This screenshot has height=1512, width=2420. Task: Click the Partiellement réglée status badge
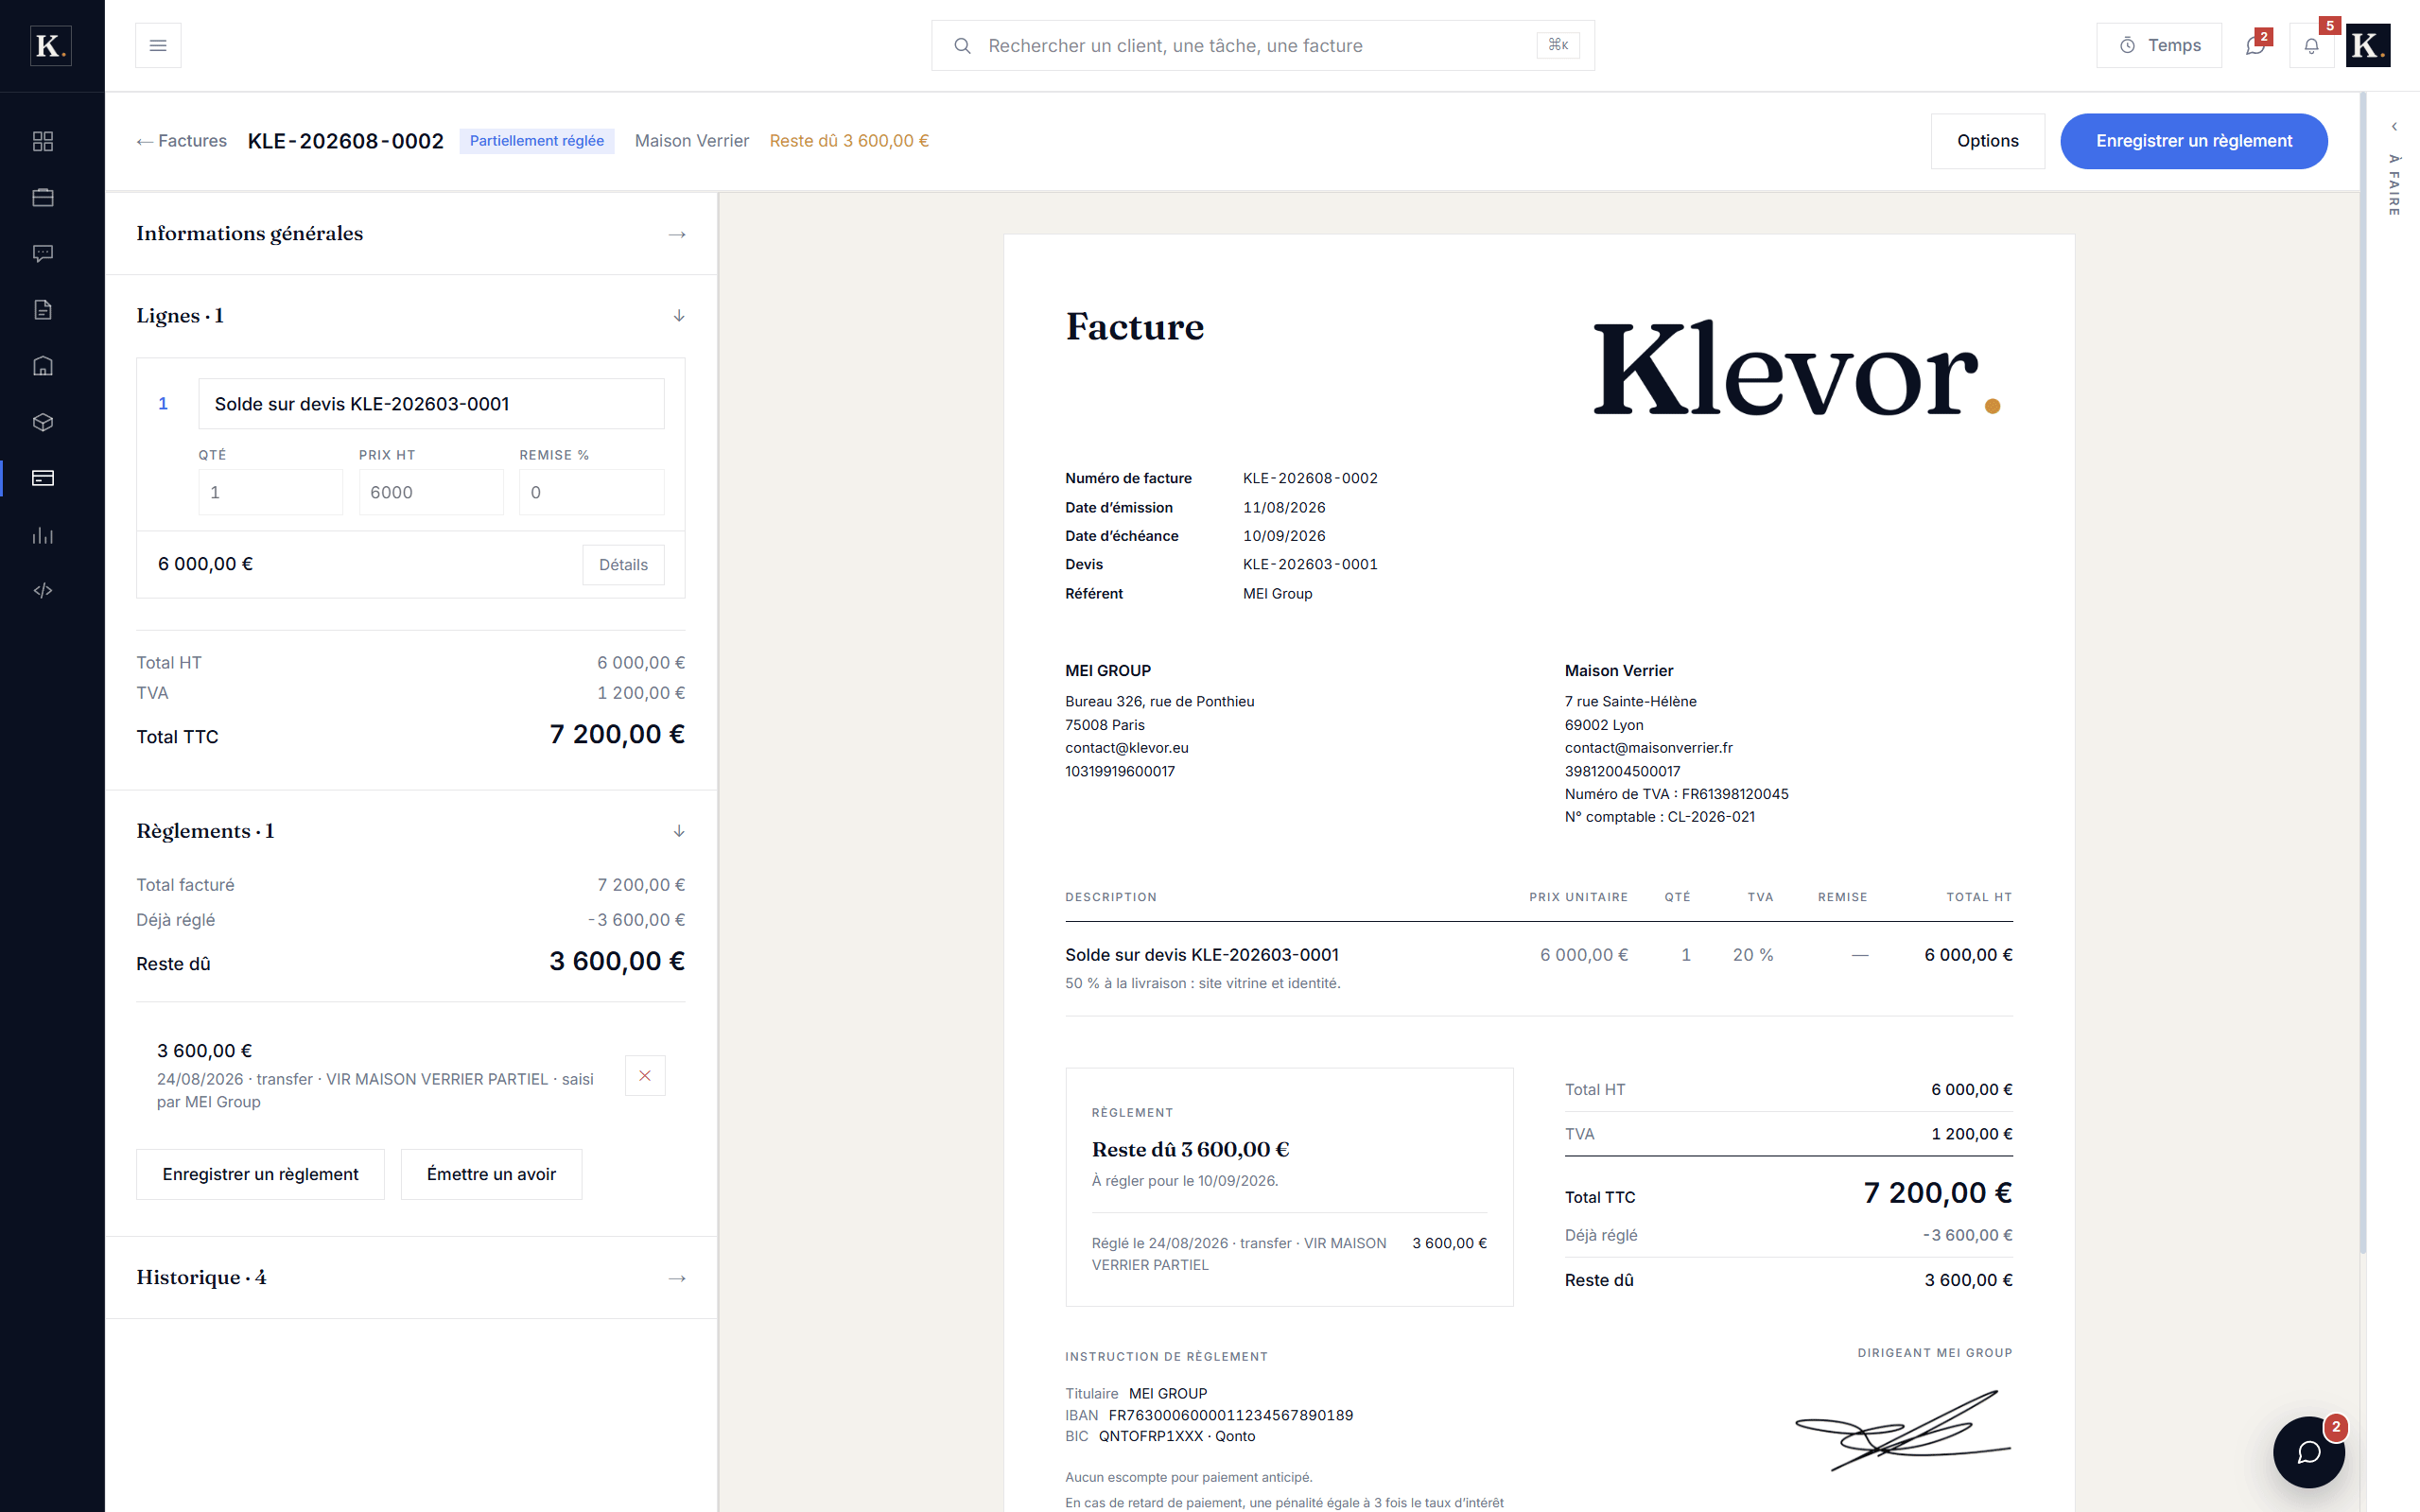tap(537, 141)
